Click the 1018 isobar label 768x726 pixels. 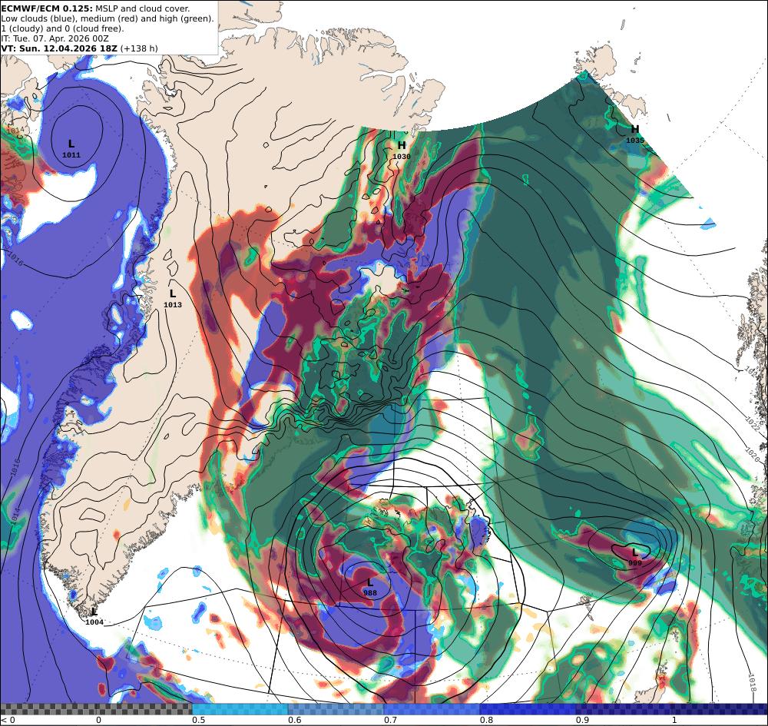coord(753,682)
